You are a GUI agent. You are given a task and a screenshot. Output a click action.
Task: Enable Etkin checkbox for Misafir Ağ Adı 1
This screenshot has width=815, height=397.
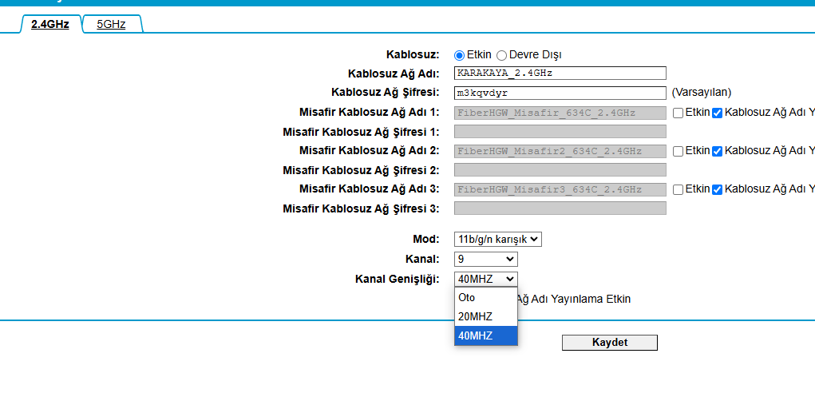[678, 113]
